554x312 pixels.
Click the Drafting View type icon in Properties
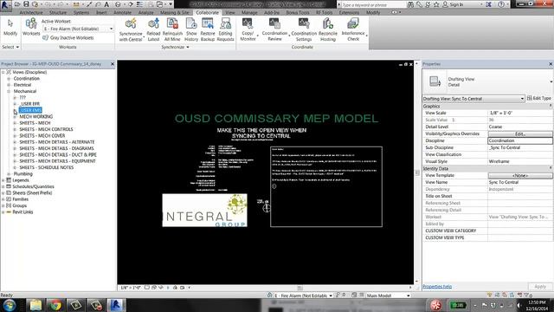pyautogui.click(x=435, y=81)
